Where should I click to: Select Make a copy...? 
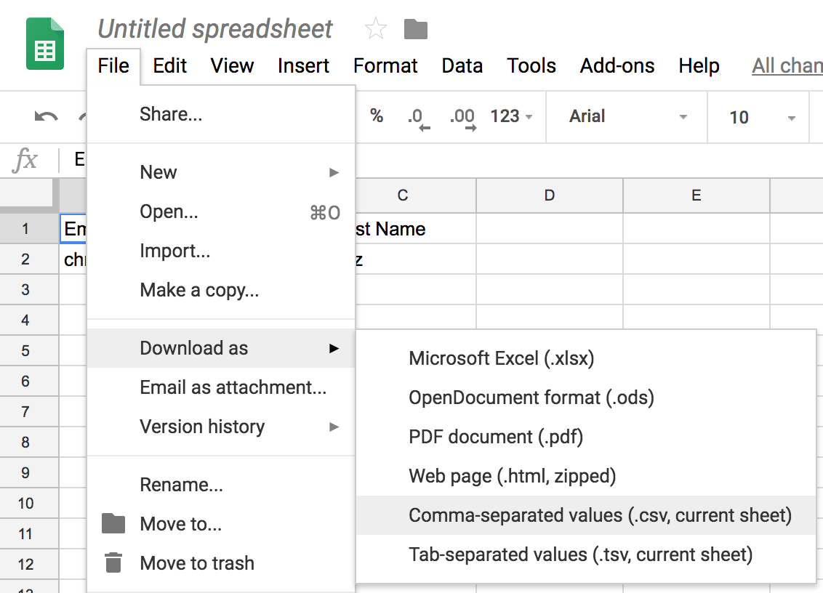221,290
